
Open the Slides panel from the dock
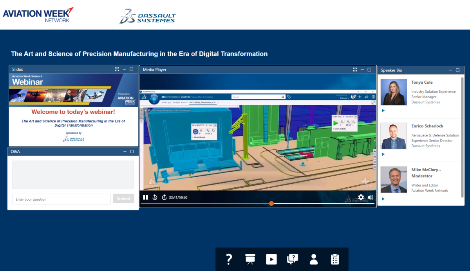pos(250,259)
